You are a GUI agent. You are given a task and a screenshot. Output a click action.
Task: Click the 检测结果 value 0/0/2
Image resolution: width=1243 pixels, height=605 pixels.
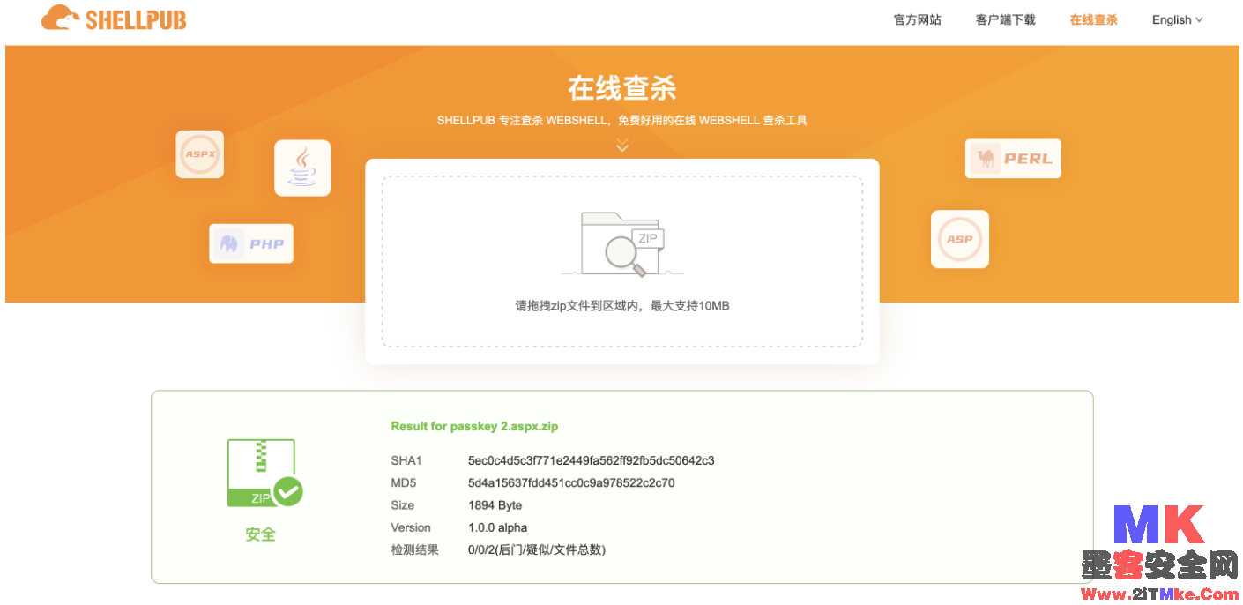click(x=537, y=549)
